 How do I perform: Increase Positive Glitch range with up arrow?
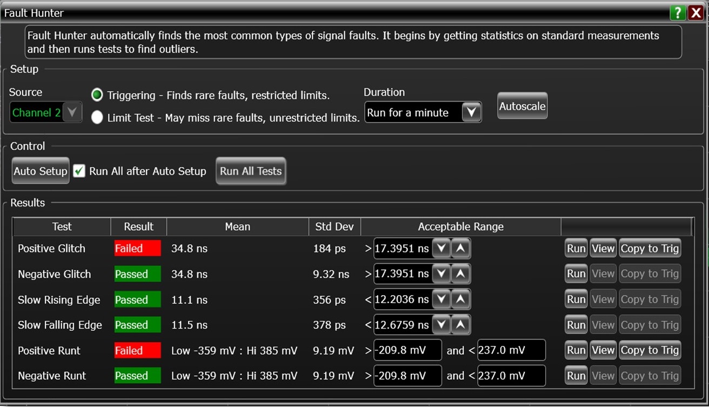click(460, 249)
